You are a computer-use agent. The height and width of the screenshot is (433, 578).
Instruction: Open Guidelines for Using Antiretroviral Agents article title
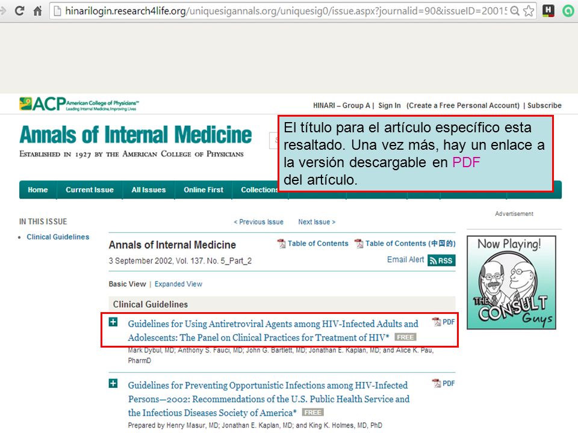click(x=273, y=331)
